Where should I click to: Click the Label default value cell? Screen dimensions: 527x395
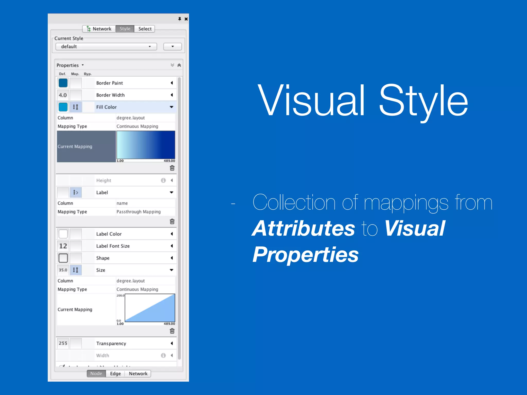coord(63,192)
